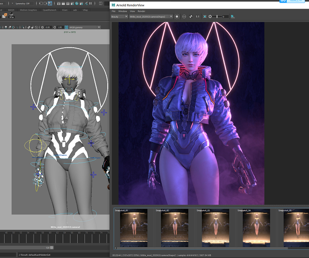Click the viewport exposure 0.00 field

point(48,27)
